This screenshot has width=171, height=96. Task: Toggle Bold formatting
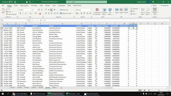(20, 13)
